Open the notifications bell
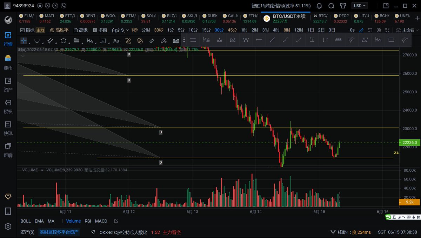 point(319,6)
